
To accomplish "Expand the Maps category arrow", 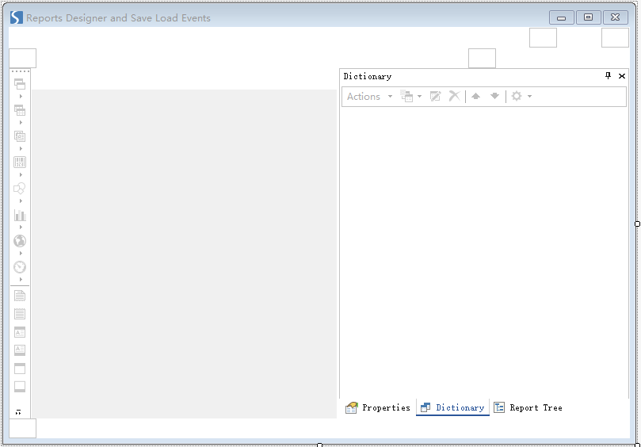I will (x=21, y=254).
